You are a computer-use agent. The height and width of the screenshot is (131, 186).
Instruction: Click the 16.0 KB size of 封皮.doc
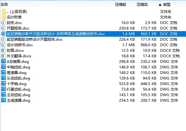pyautogui.click(x=128, y=23)
